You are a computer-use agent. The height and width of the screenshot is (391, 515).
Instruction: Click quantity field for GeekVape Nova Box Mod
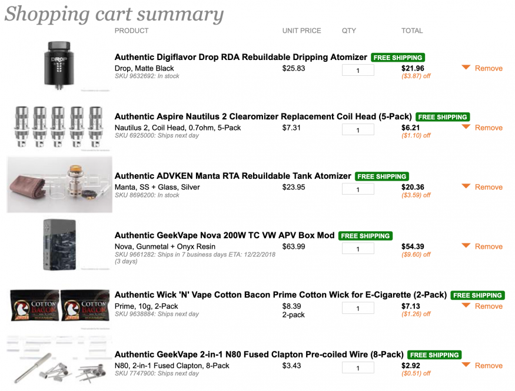358,249
